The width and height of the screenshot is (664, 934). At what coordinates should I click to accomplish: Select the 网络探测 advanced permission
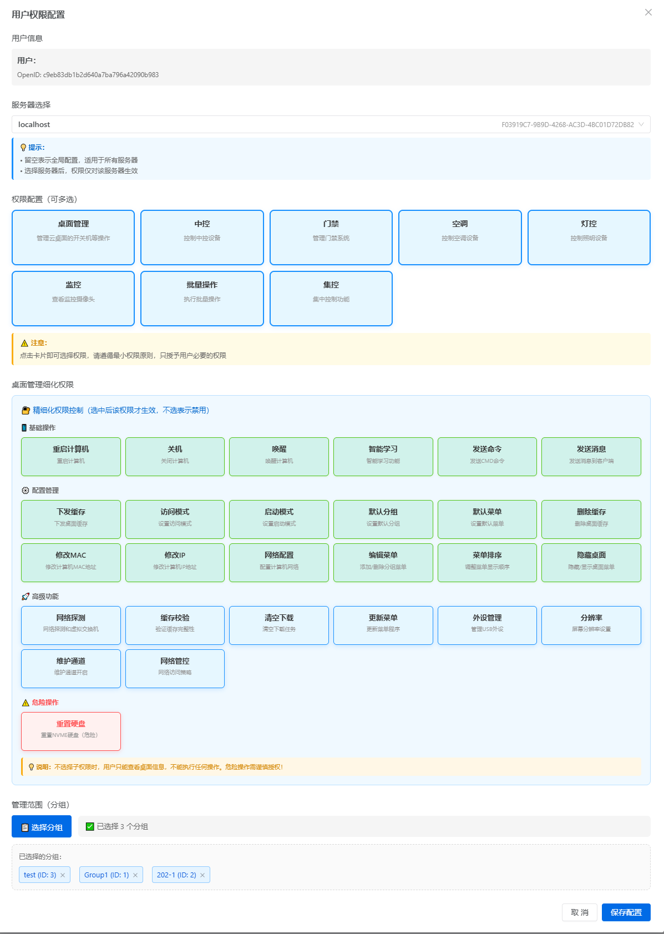pos(71,625)
